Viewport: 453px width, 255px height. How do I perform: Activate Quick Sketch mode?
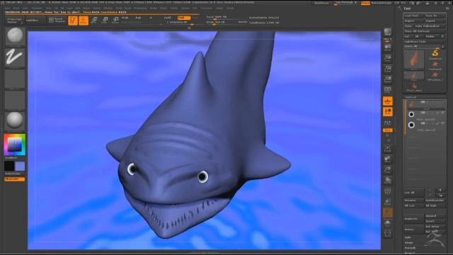coord(57,21)
